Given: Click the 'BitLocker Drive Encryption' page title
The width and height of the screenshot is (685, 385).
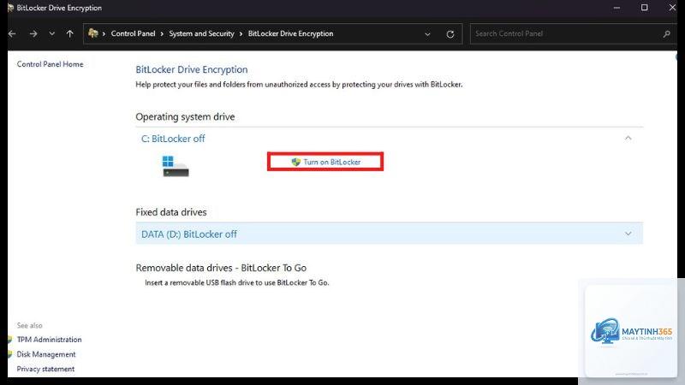Looking at the screenshot, I should 191,70.
